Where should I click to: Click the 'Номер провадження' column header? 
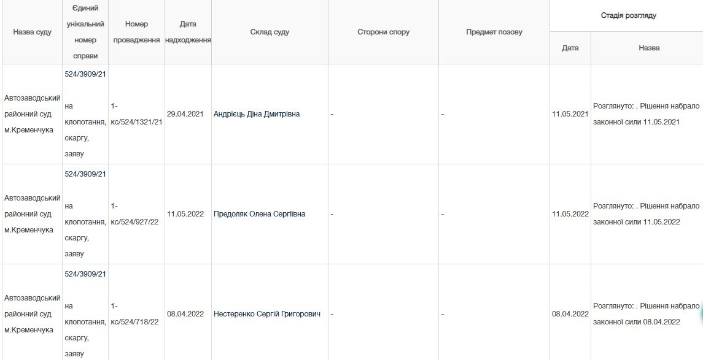[136, 32]
